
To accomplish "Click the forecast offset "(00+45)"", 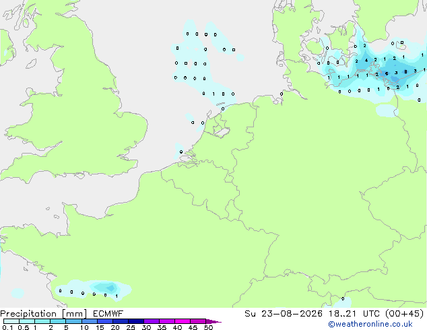I will click(x=404, y=314).
